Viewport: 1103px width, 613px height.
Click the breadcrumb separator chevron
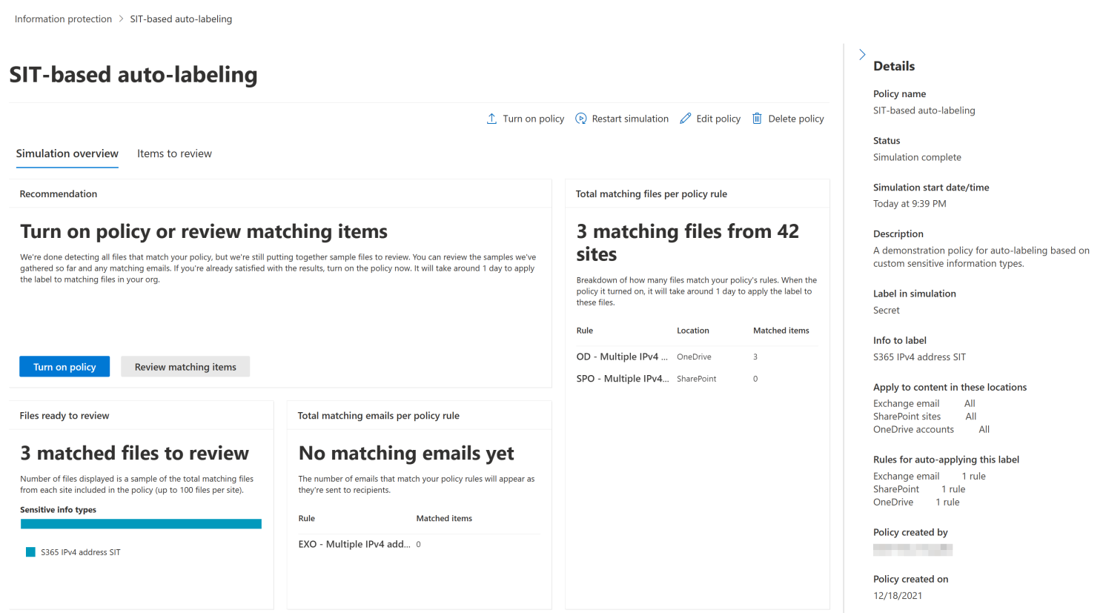(x=121, y=19)
